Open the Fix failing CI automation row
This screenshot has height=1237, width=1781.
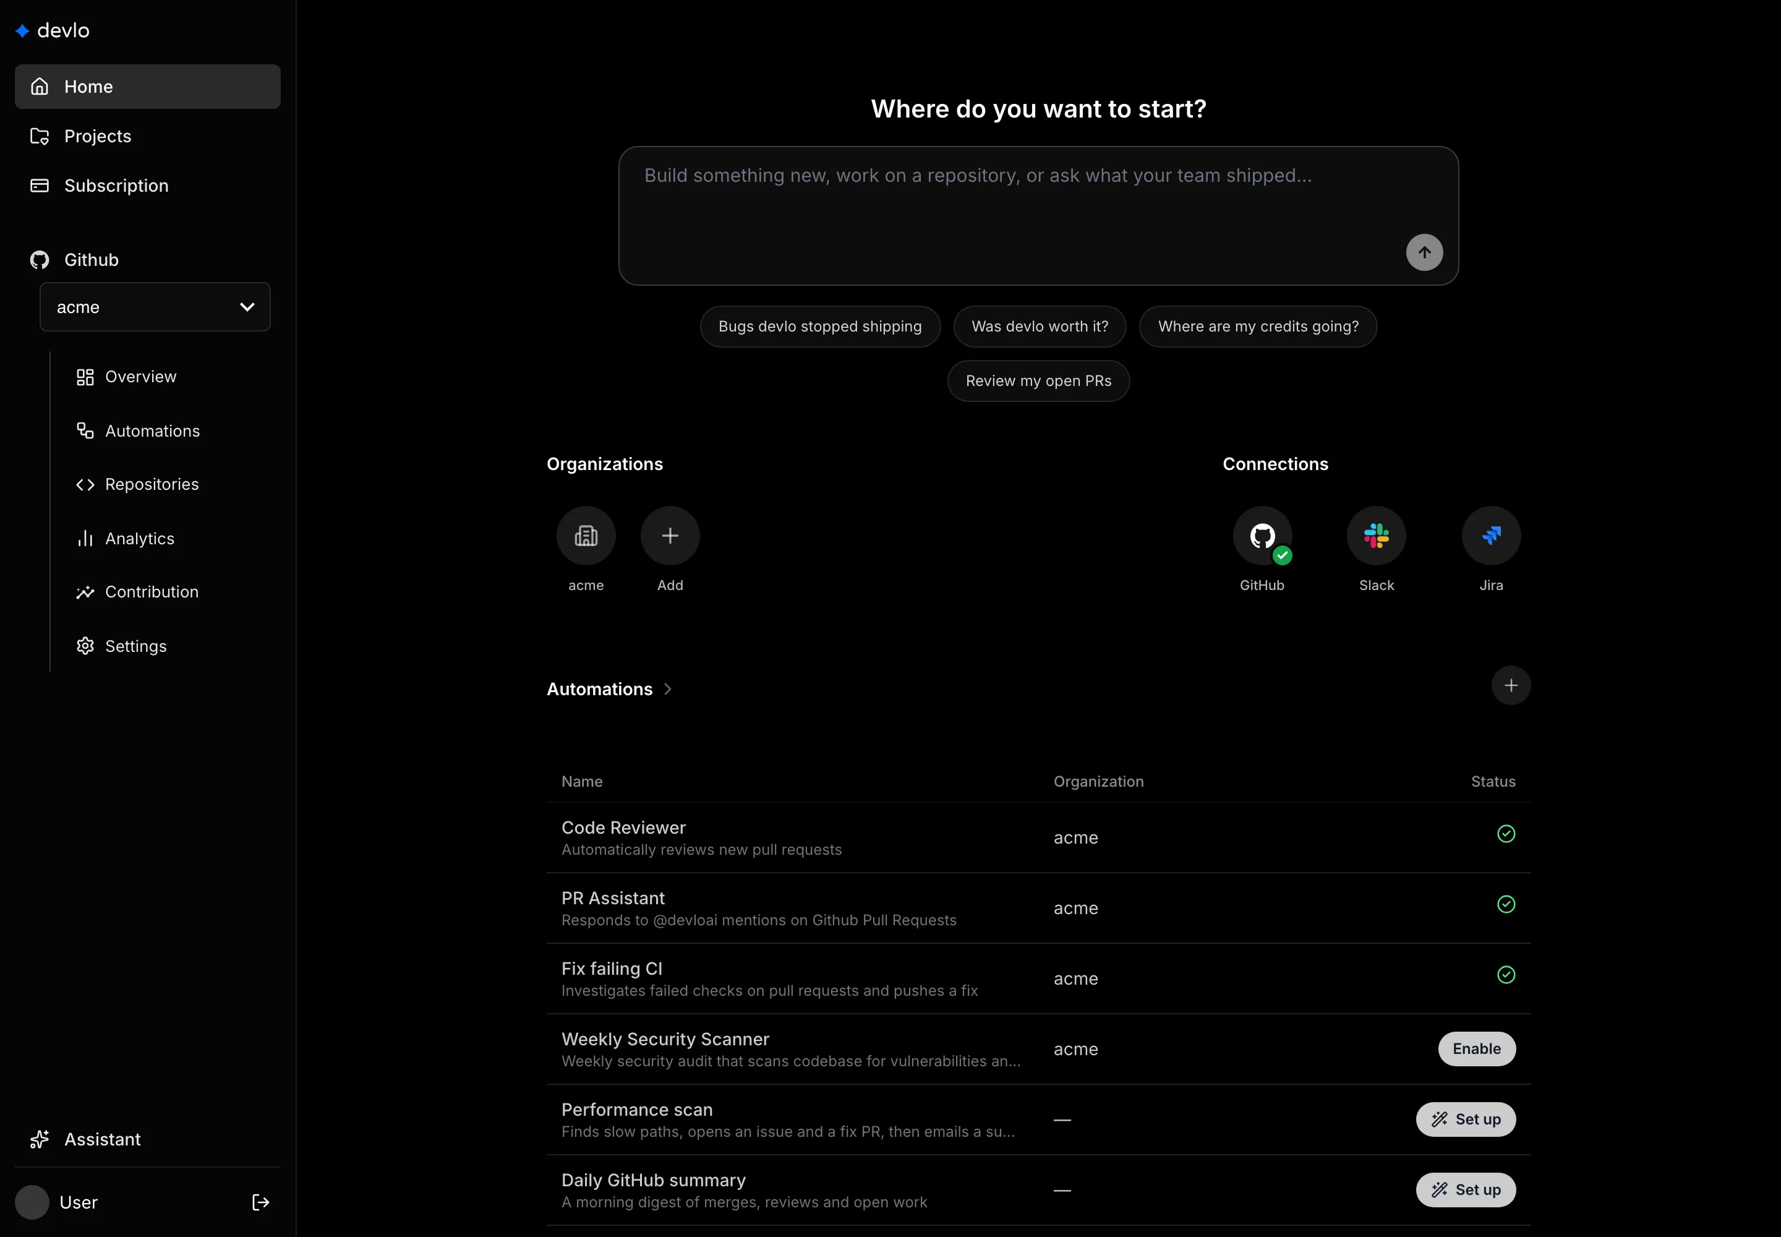point(1038,979)
